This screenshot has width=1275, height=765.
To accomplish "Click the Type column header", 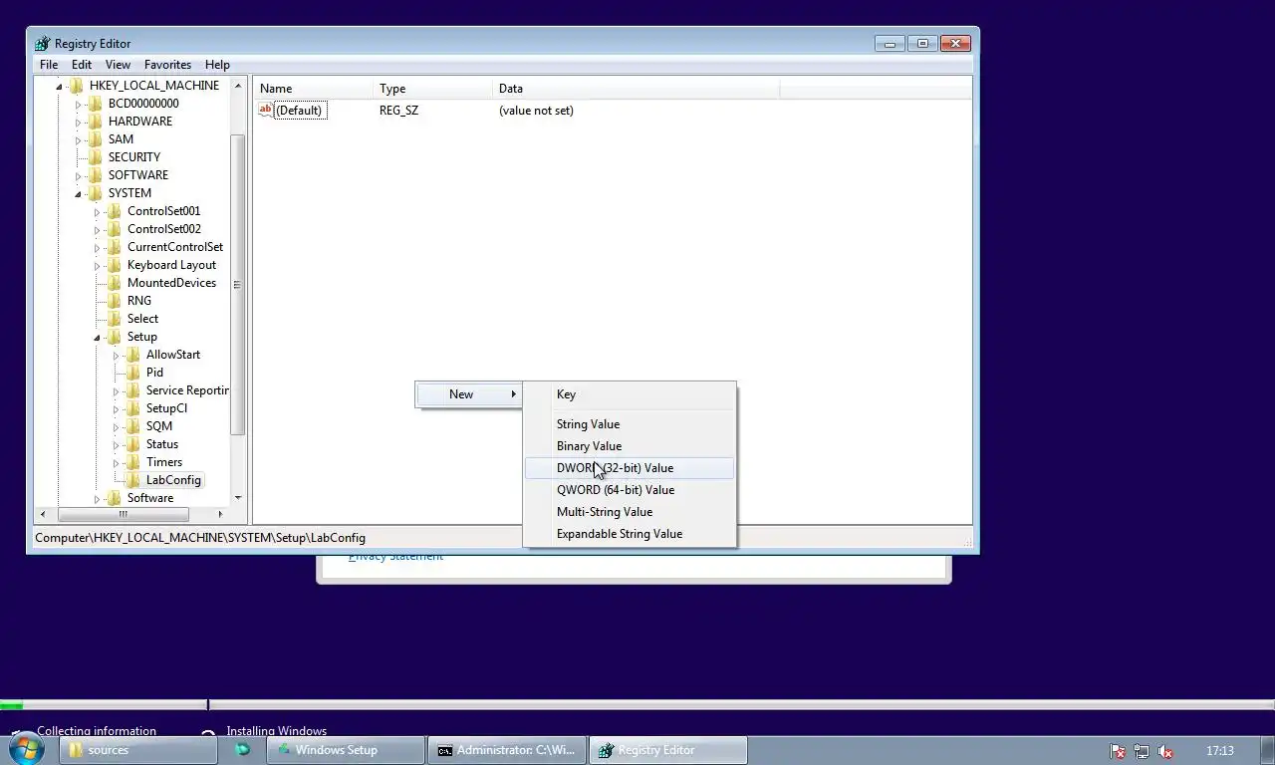I will coord(433,89).
